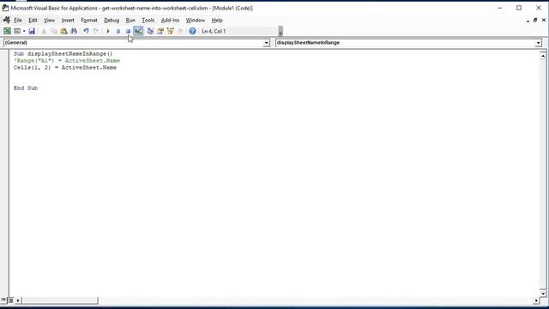Screen dimensions: 549x309
Task: Click the vertical scrollbar down arrow
Action: coord(543,294)
